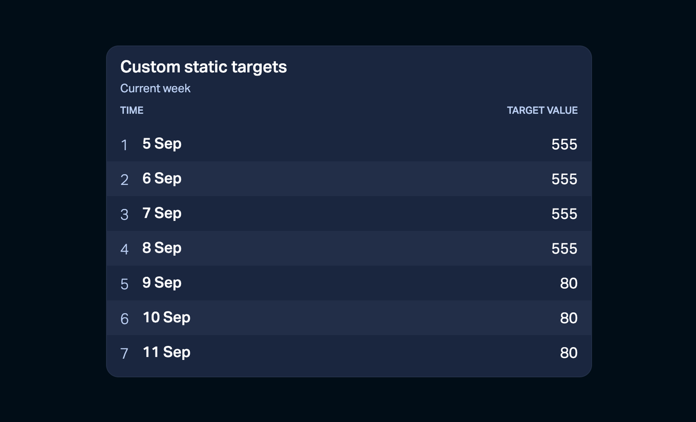Click the 9 Sep date cell
Screen dimensions: 696x422
[x=161, y=283]
